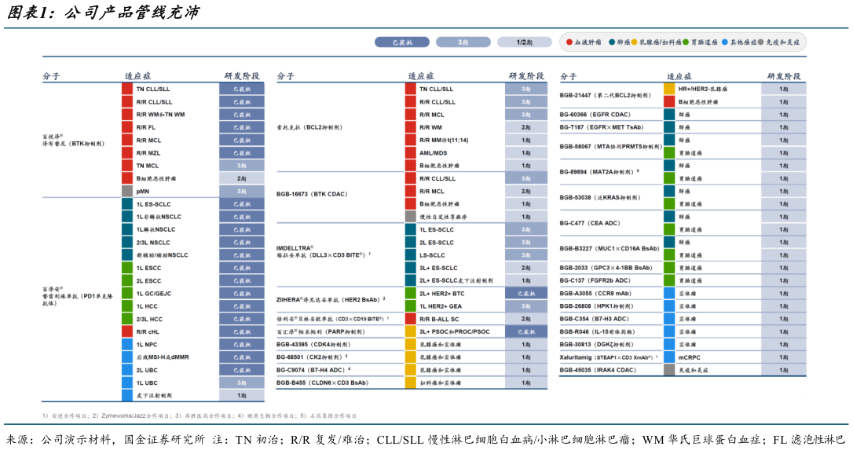Viewport: 853px width, 450px height.
Task: Click the 新辅助/辅助NSCLC indication
Action: coord(162,254)
